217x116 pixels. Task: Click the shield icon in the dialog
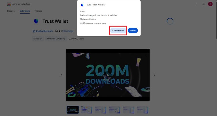(x=82, y=5)
